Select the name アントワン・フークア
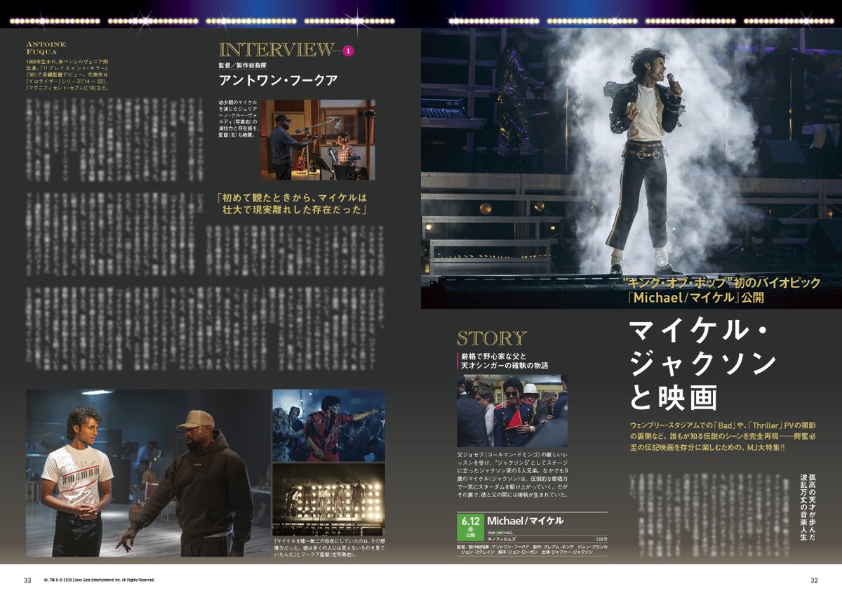842x596 pixels. point(279,80)
